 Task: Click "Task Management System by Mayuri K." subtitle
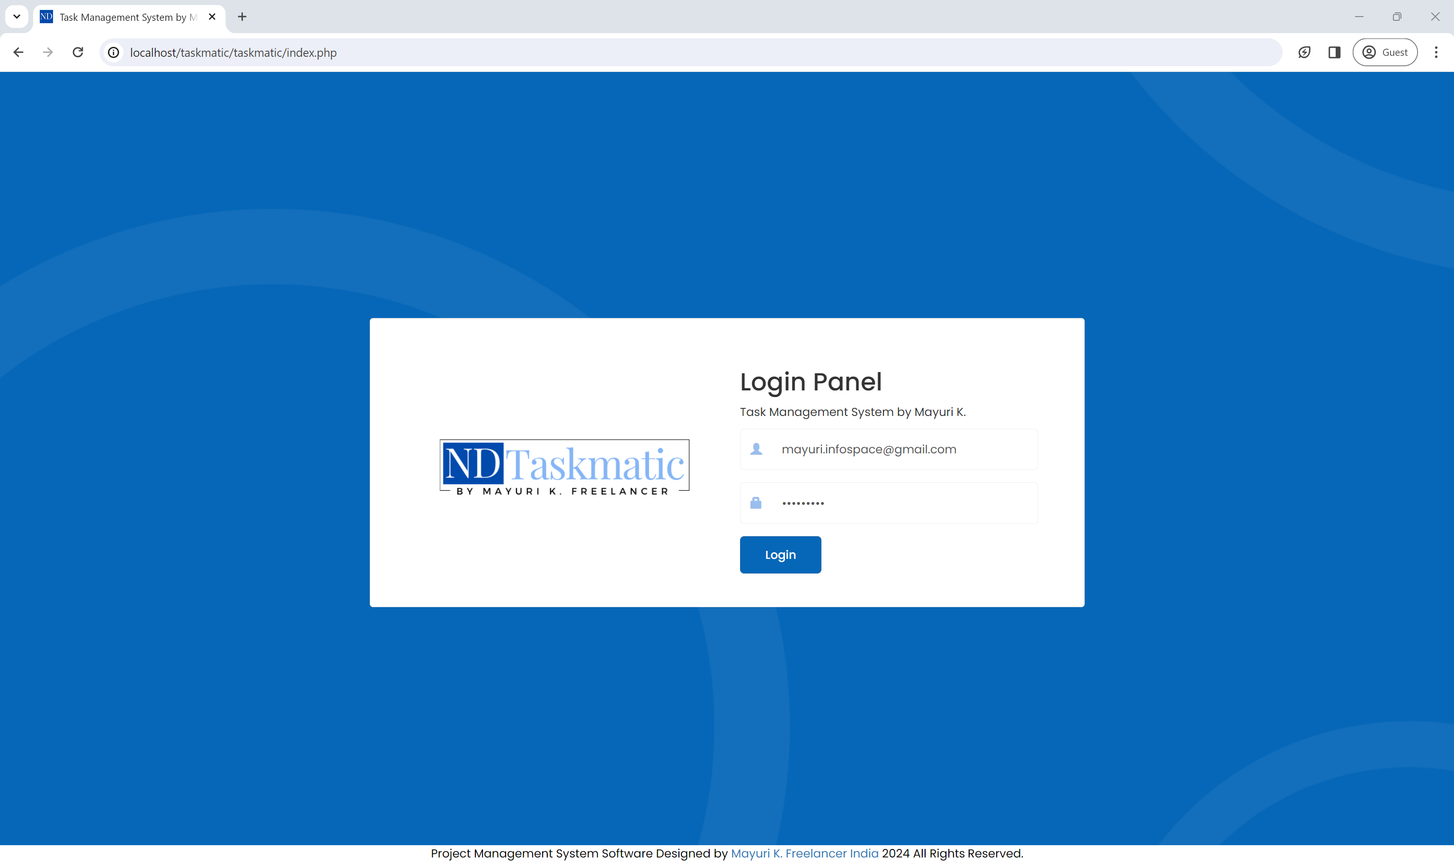pyautogui.click(x=853, y=412)
